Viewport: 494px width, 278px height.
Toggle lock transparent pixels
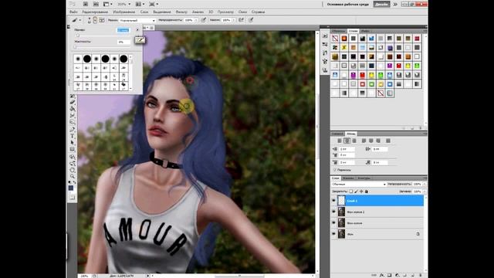[x=350, y=192]
